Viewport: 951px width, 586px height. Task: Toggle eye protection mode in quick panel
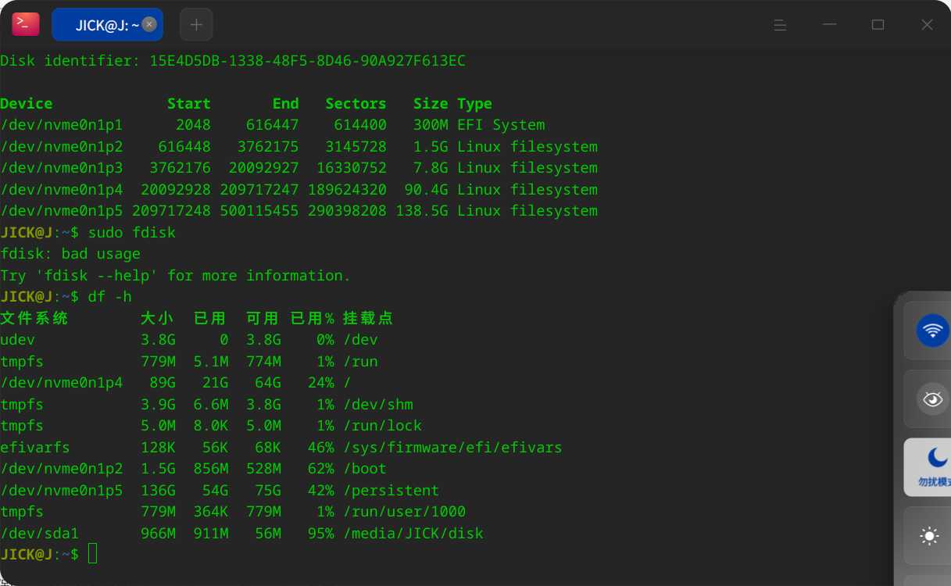tap(932, 398)
